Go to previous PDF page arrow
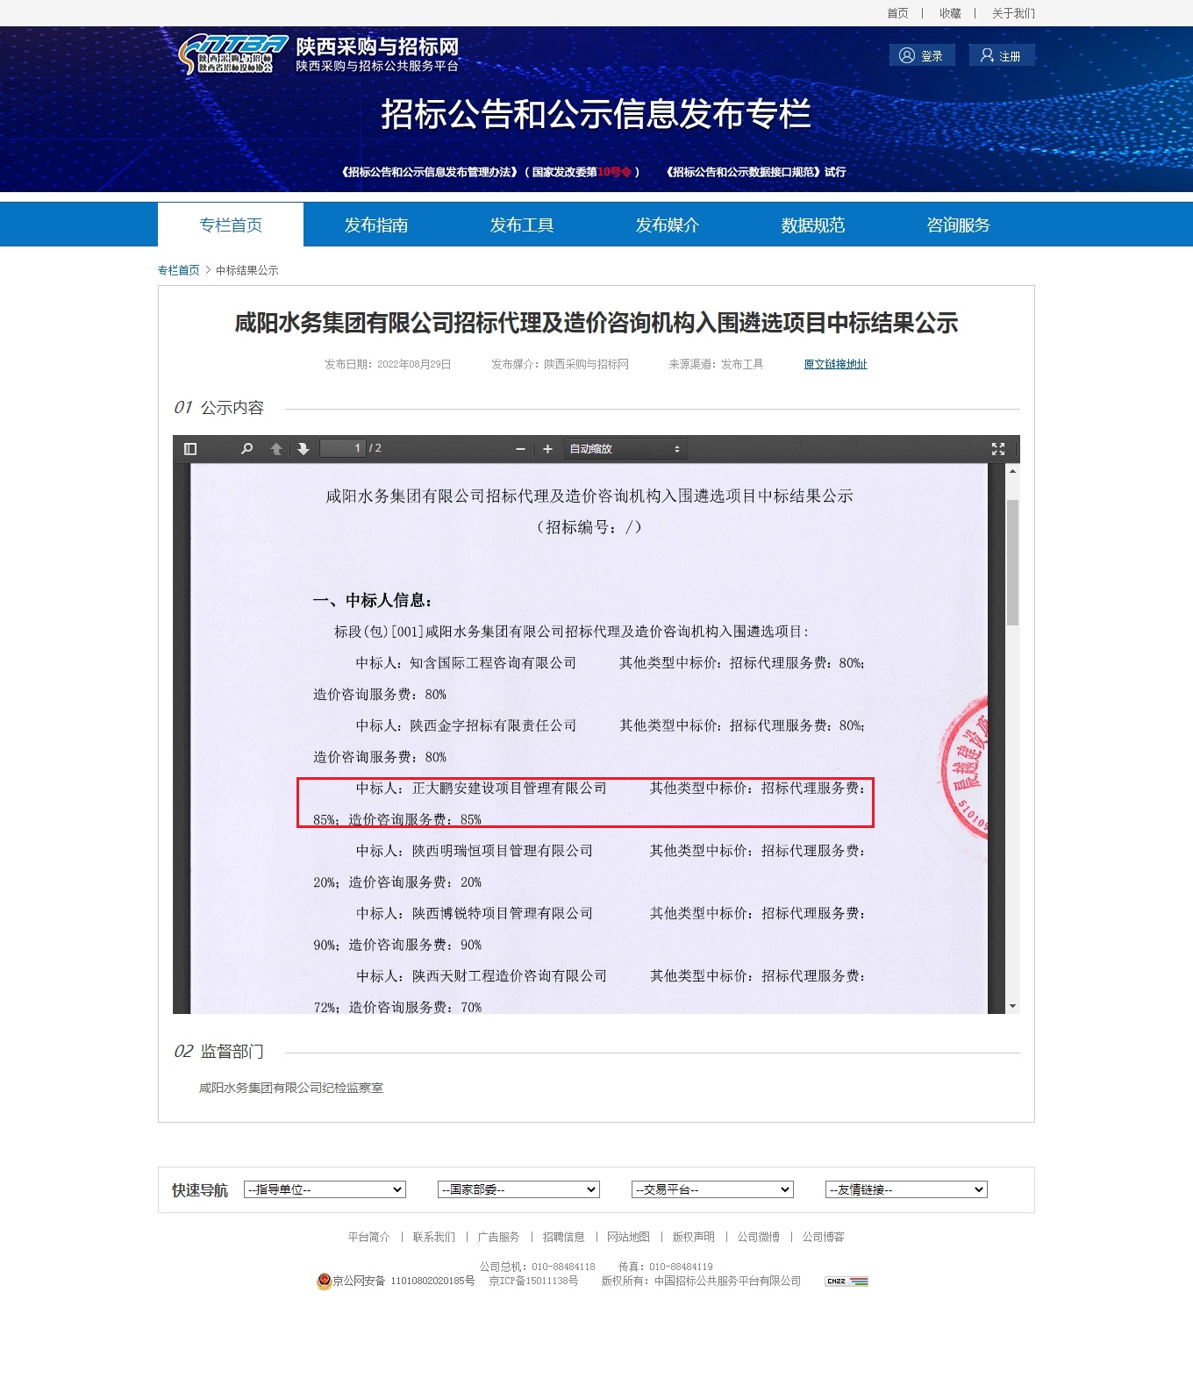The width and height of the screenshot is (1193, 1378). coord(276,449)
